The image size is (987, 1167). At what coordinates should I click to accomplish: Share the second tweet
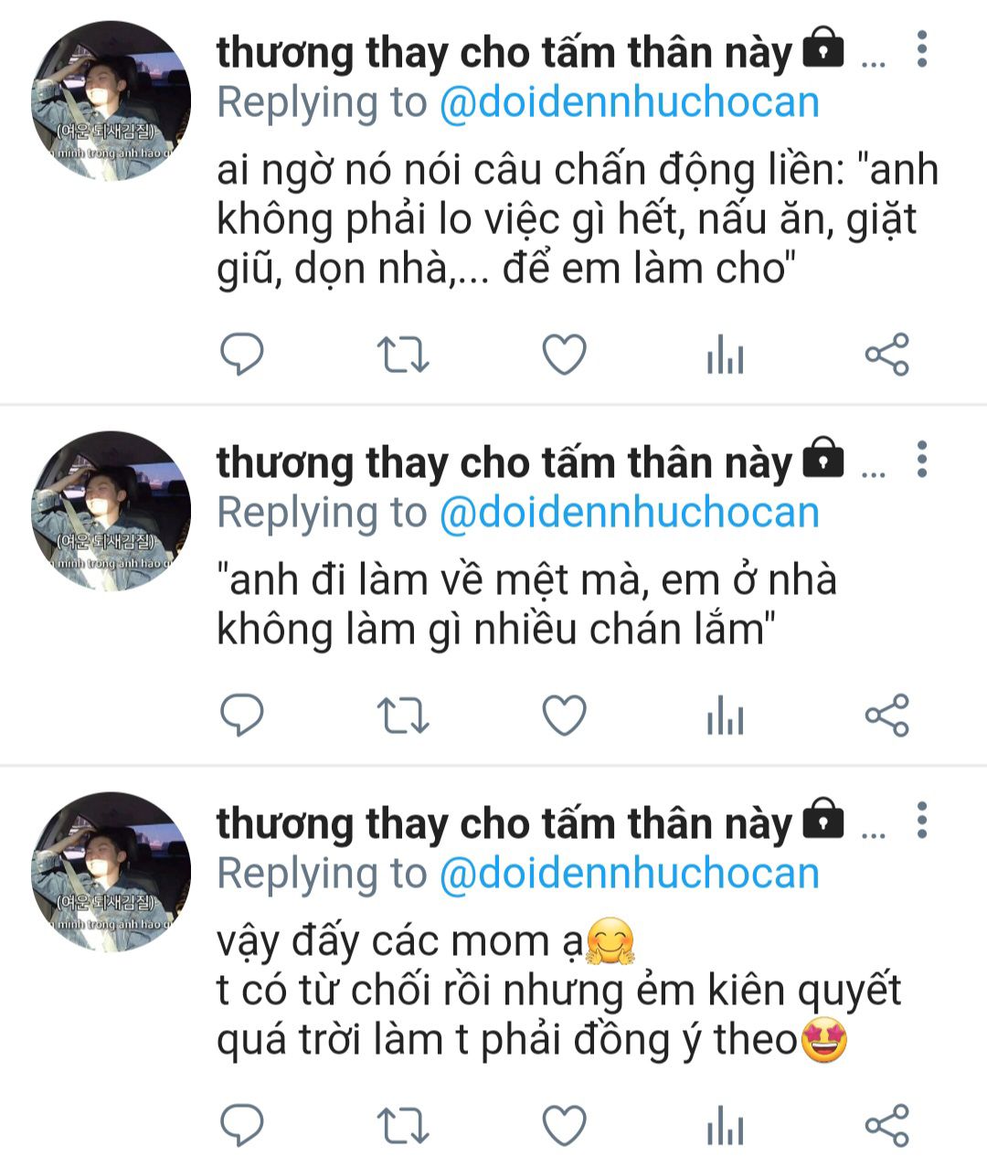pos(886,716)
